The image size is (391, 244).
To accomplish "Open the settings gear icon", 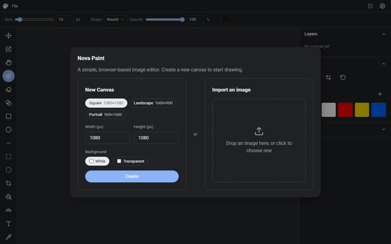I will coord(382,6).
